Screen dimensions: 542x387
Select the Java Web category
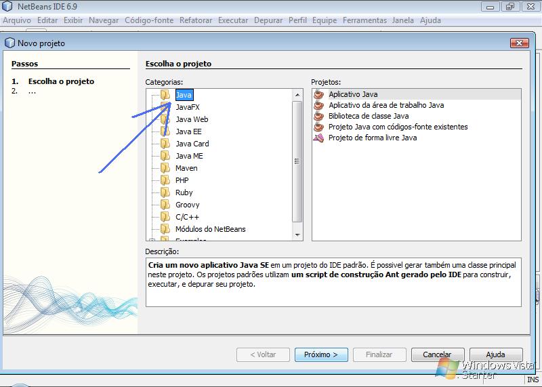[192, 119]
